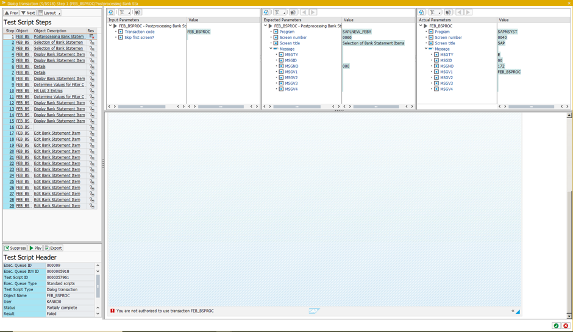Cancel with the red X button
Screen dimensions: 573x332
(566, 326)
